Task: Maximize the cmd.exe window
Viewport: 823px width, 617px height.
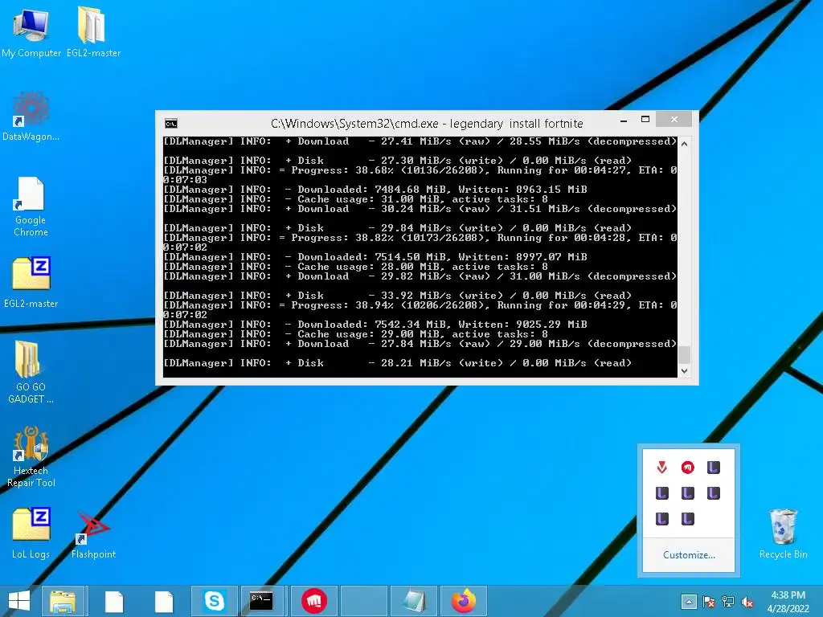Action: coord(645,120)
